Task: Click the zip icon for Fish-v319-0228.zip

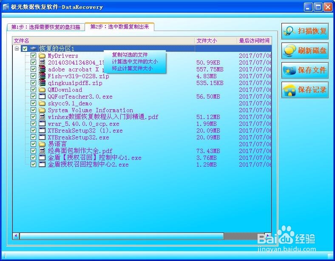Action: [x=42, y=76]
